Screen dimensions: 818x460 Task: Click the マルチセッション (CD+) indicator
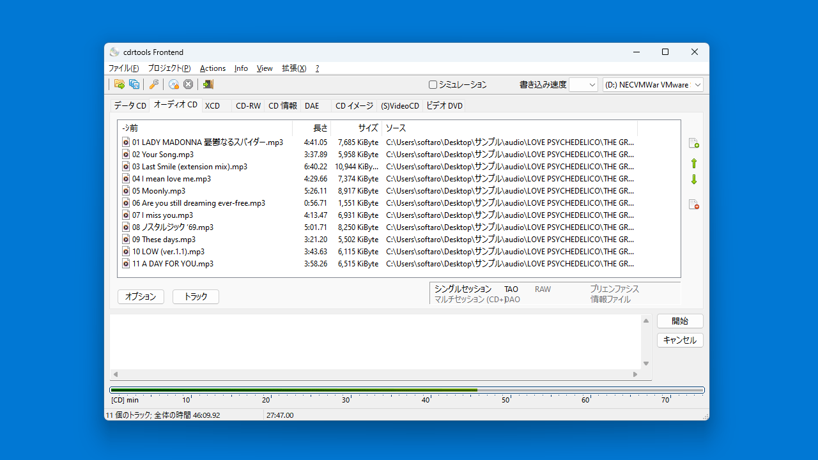tap(469, 300)
